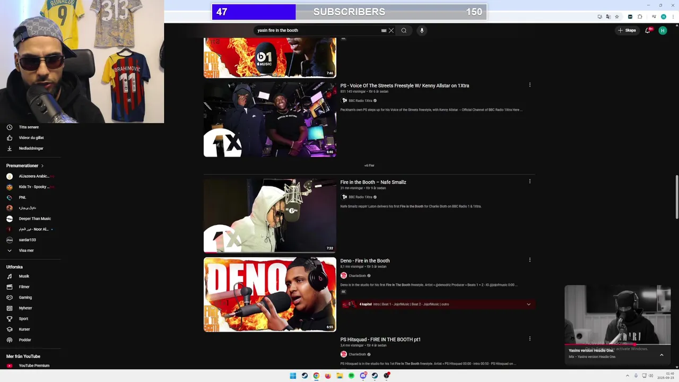The height and width of the screenshot is (382, 679).
Task: Clear the search query with the X icon
Action: [x=391, y=30]
